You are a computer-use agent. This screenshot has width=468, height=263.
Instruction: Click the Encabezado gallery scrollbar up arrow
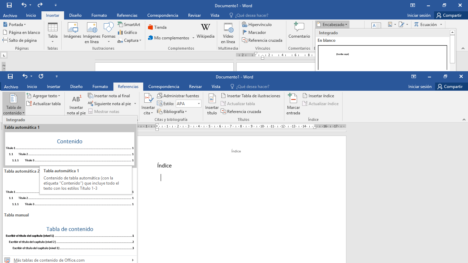(453, 32)
